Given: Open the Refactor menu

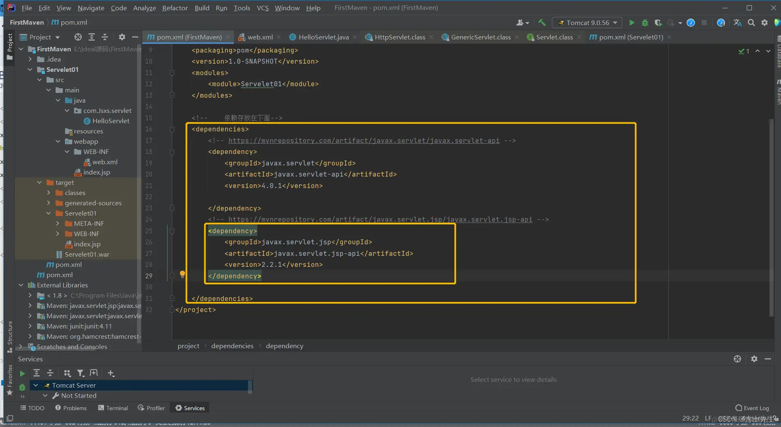Looking at the screenshot, I should (x=175, y=8).
